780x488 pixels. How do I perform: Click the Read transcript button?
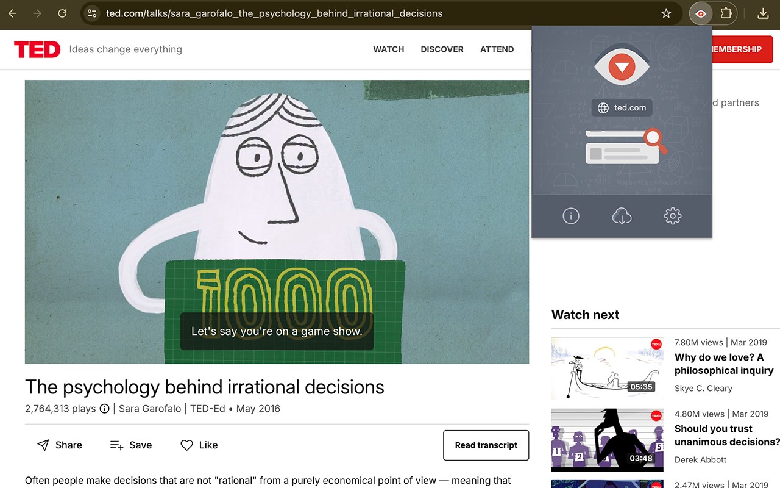tap(486, 445)
